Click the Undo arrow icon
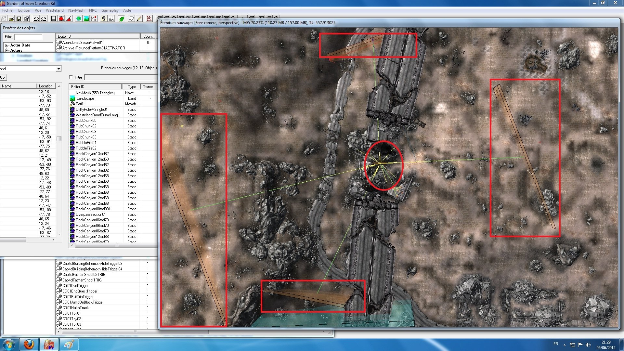The image size is (624, 351). 36,19
